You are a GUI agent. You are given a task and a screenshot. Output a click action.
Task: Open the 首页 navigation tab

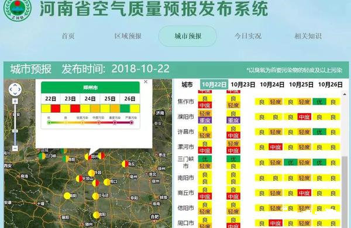[68, 36]
